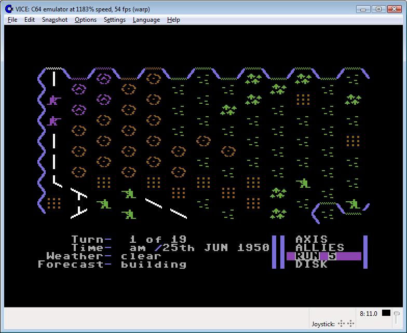Click the left joystick direction indicator

click(342, 324)
